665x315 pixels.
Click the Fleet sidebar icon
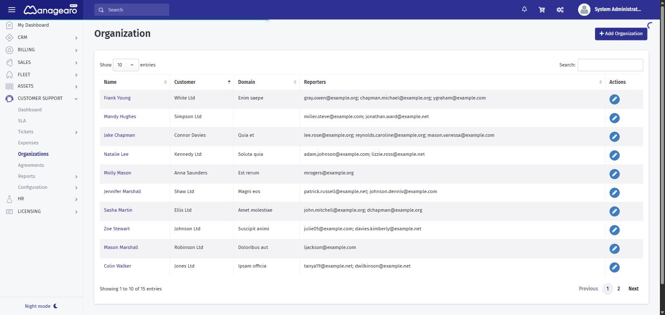point(9,75)
